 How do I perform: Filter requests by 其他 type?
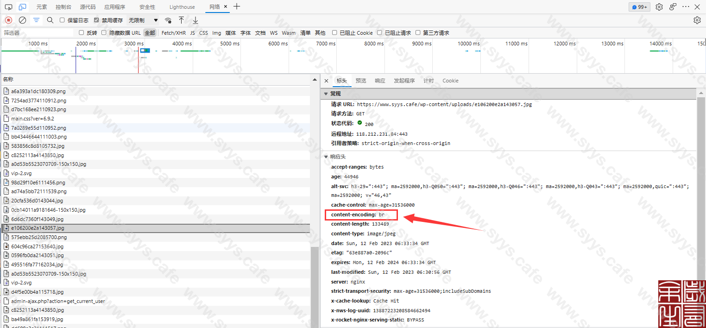pos(320,33)
